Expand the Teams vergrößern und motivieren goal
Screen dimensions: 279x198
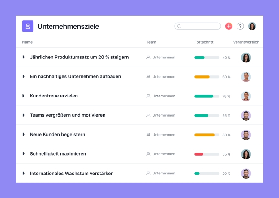click(x=24, y=115)
